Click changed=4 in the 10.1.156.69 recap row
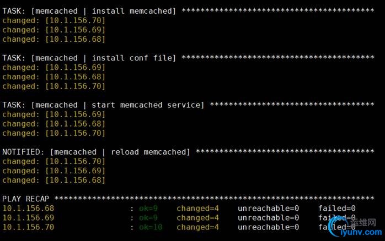 pyautogui.click(x=197, y=218)
